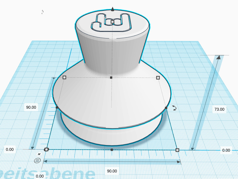The height and width of the screenshot is (179, 238).
Task: Edit the 90.00 field beside the left diagonal arrow
Action: tap(31, 107)
